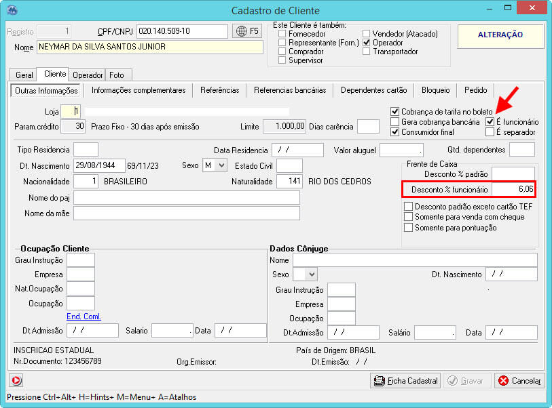Click the red play icon at bottom left
Screen dimensions: 552x408
click(x=16, y=380)
